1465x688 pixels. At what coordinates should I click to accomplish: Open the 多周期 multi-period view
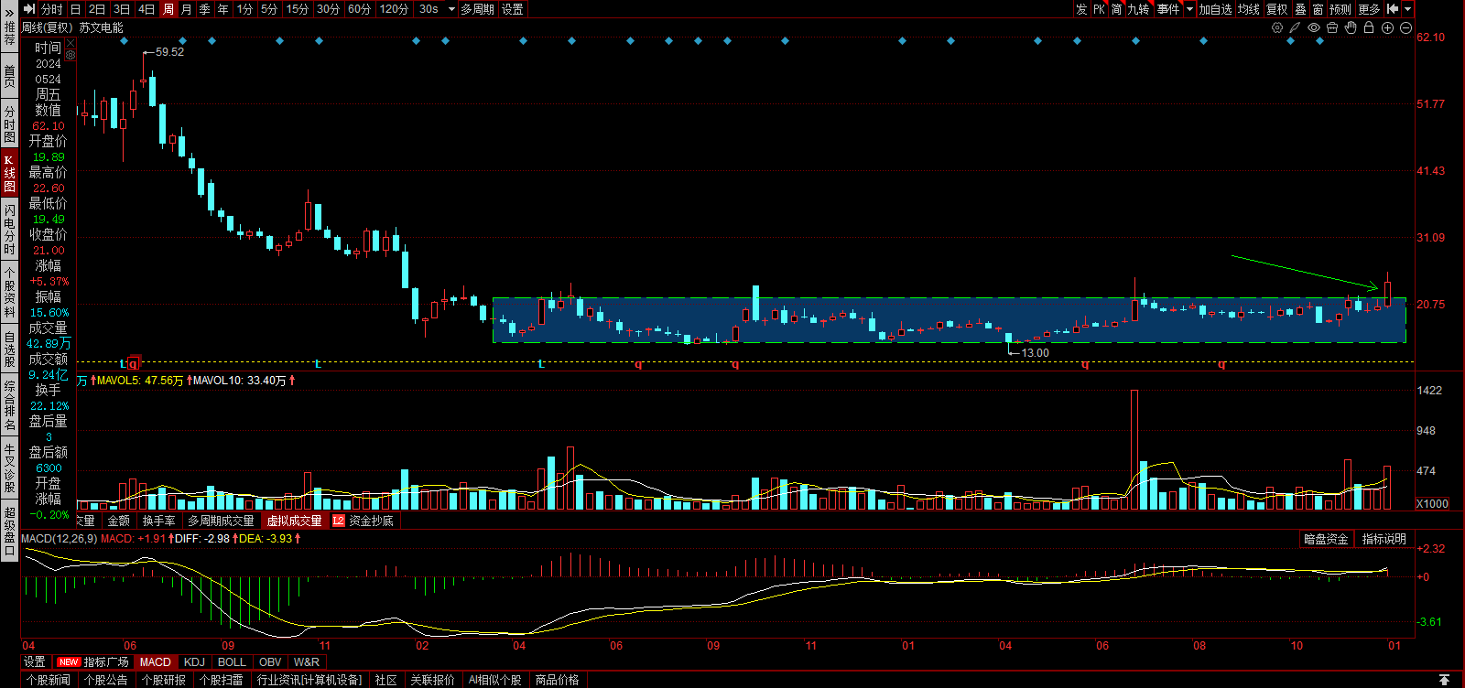point(477,9)
